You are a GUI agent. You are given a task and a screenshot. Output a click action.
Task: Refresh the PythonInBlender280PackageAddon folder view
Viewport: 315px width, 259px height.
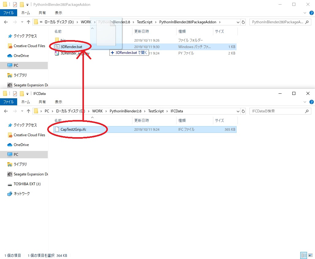pos(243,22)
